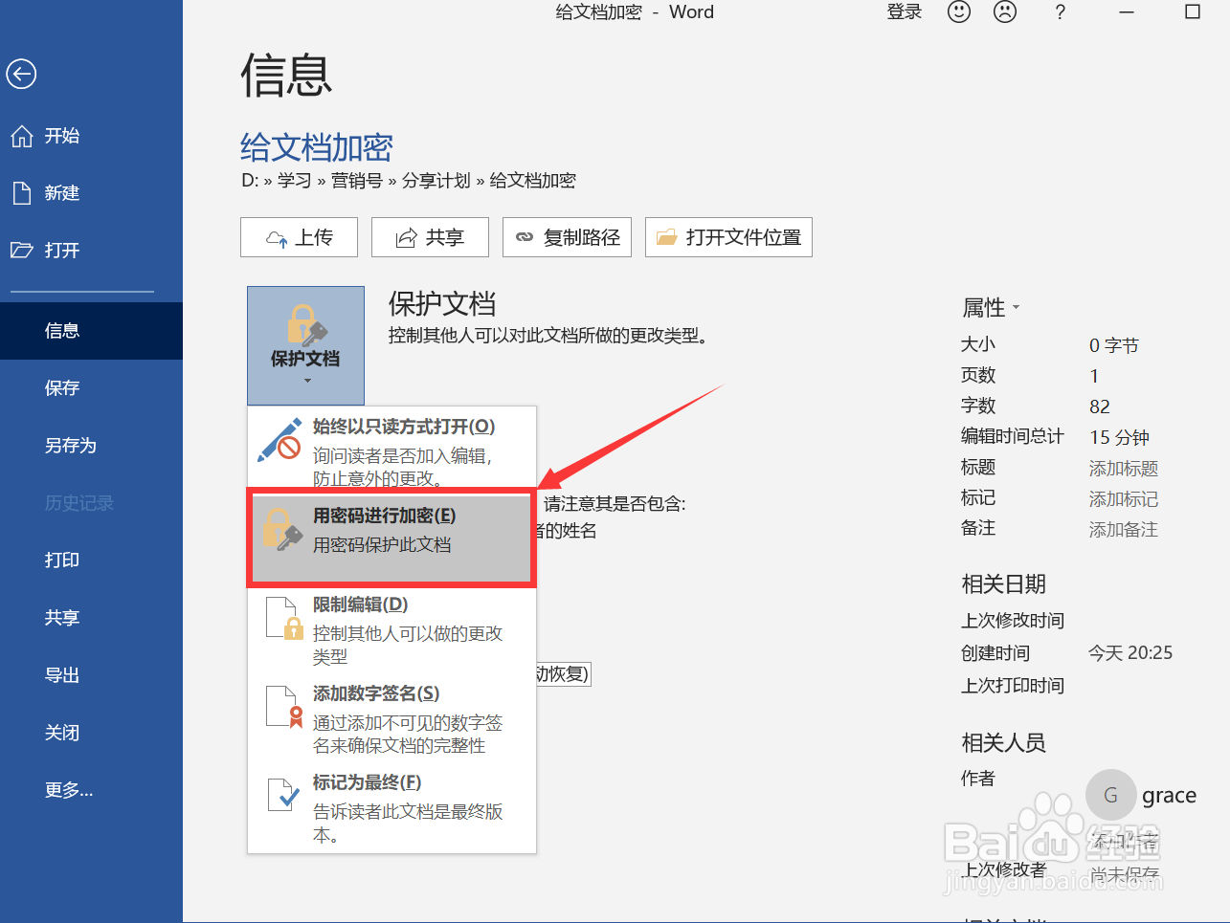1230x923 pixels.
Task: Click the pencil icon for read-only option
Action: click(280, 440)
